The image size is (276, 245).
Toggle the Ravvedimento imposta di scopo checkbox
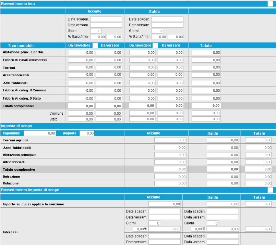point(270,190)
